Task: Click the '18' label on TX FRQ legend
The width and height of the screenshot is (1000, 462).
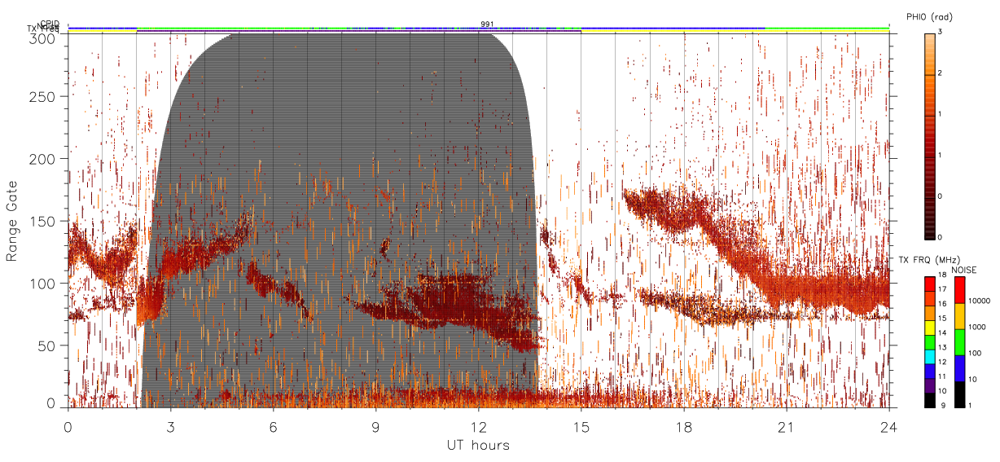Action: [x=942, y=275]
